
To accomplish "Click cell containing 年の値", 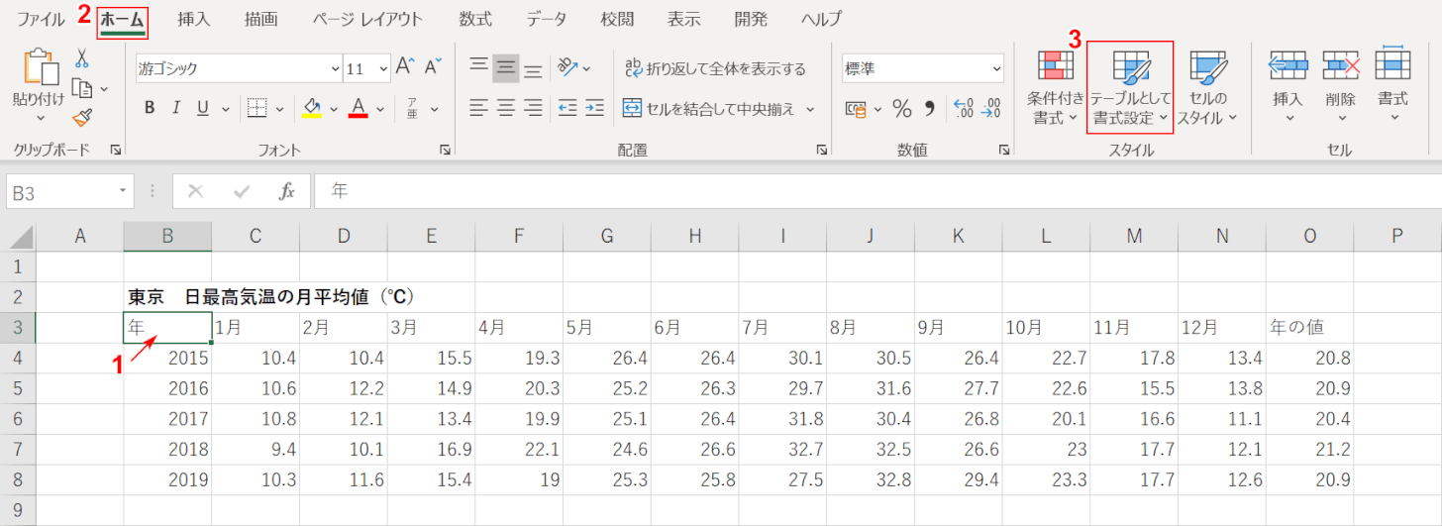I will 1310,327.
